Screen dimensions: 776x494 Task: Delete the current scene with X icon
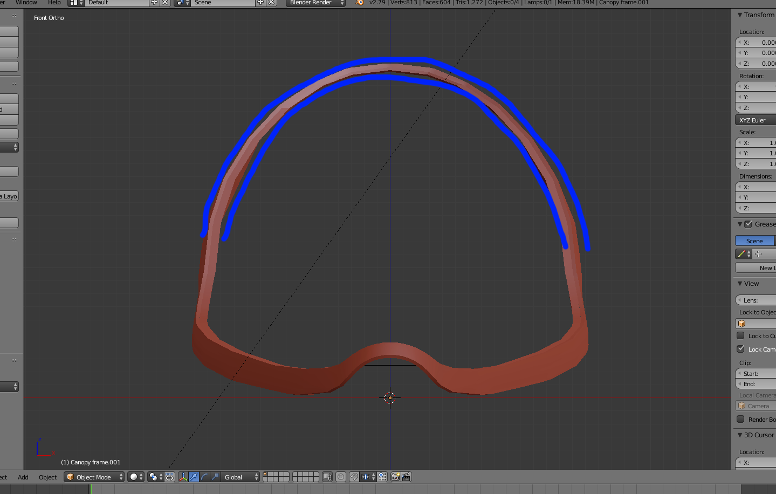point(271,3)
